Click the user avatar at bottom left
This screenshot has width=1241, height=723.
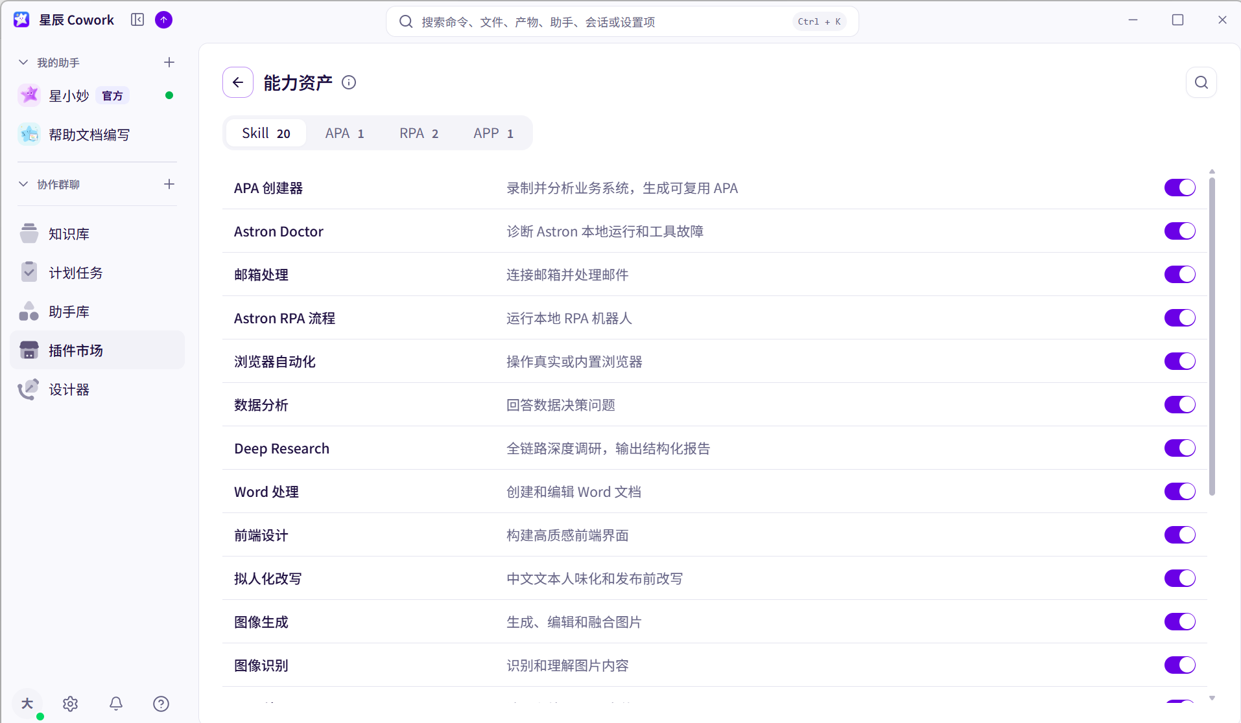point(27,704)
